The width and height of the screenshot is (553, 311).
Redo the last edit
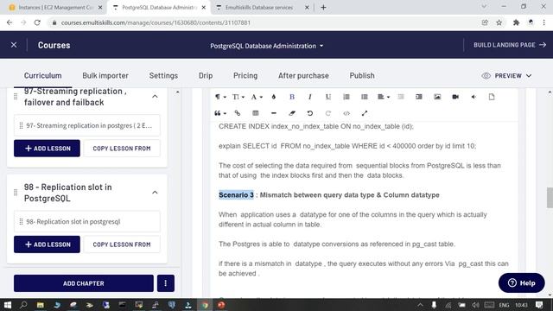328,113
